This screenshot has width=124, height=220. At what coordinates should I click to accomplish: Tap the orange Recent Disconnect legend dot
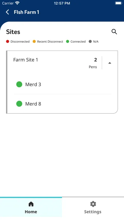coord(34,41)
